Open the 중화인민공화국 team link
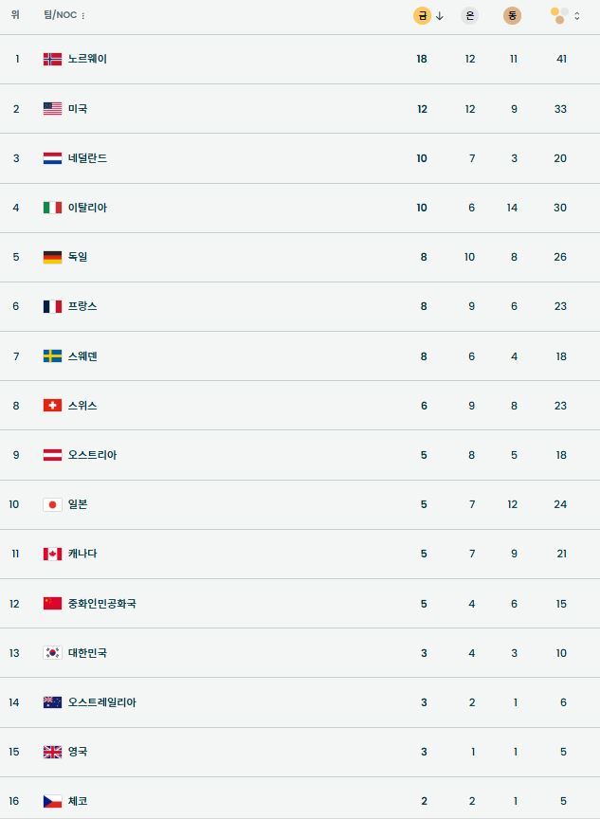600x819 pixels. click(x=101, y=604)
